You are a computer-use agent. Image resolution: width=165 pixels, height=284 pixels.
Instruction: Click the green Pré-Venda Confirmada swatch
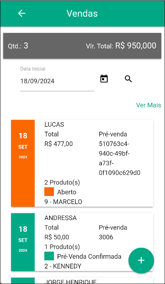(49, 256)
